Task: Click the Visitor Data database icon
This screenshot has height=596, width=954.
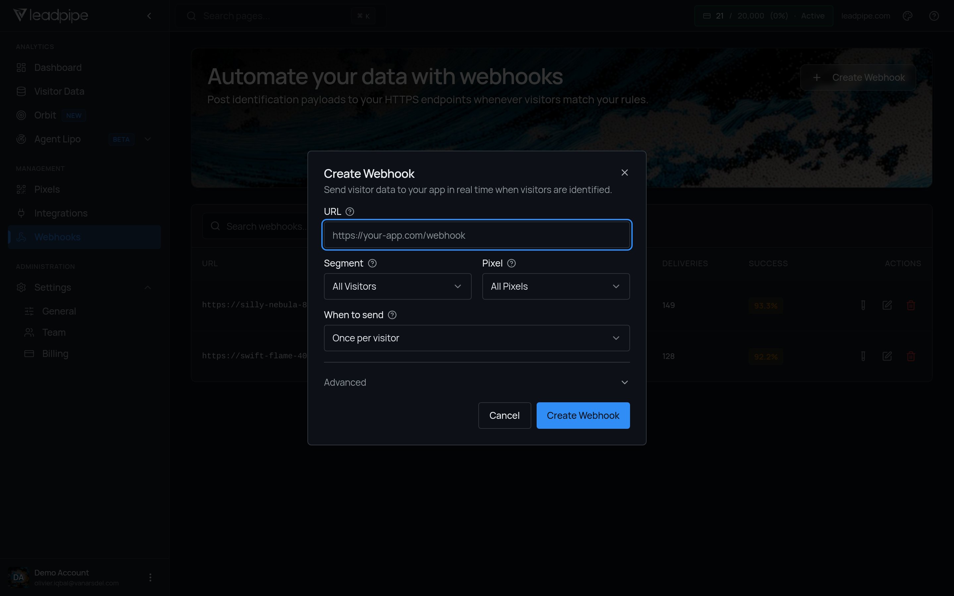Action: coord(21,91)
